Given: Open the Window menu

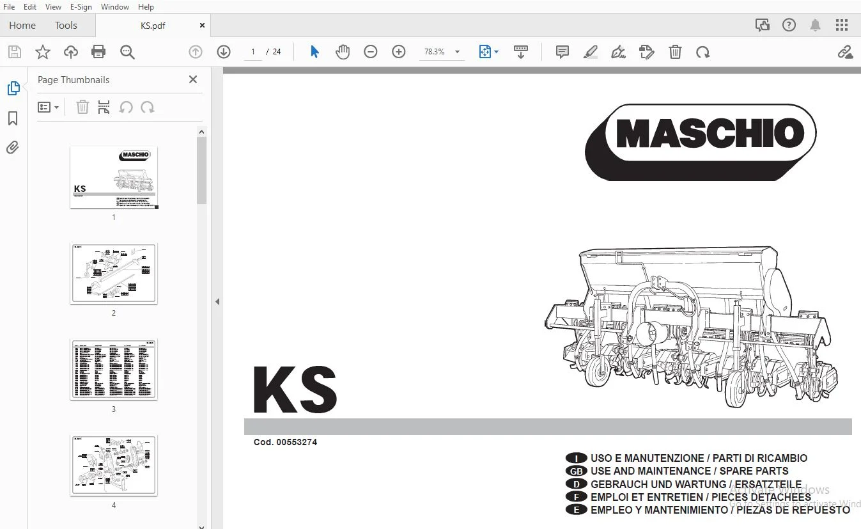Looking at the screenshot, I should pos(115,7).
